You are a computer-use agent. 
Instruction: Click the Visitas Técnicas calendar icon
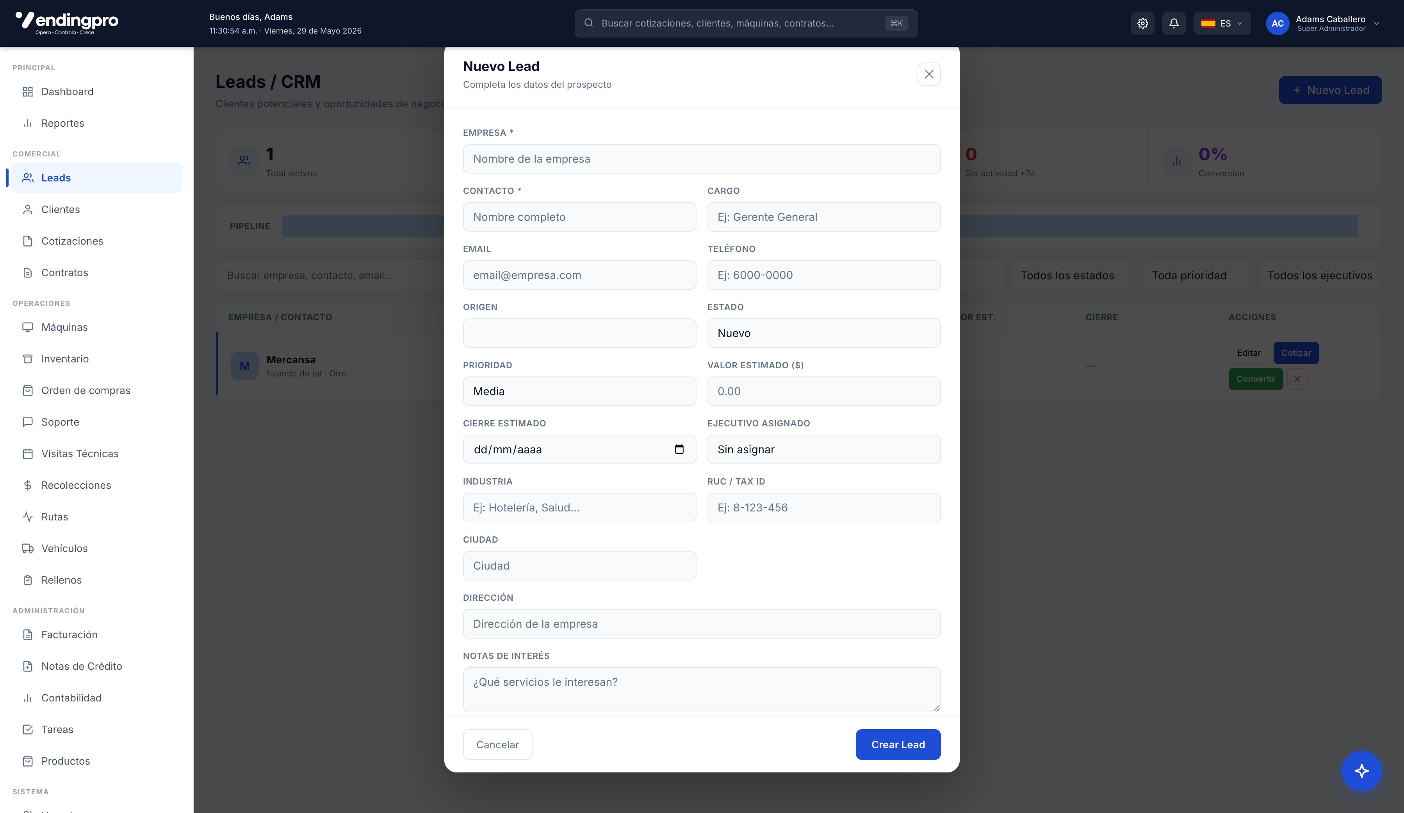pyautogui.click(x=27, y=454)
